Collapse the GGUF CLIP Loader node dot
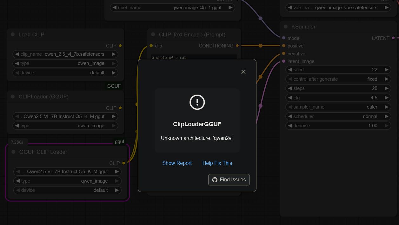 13,152
